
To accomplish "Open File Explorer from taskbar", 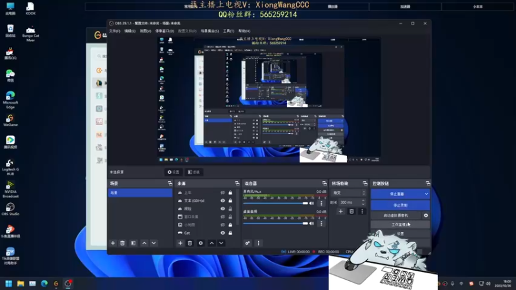I will (x=21, y=284).
